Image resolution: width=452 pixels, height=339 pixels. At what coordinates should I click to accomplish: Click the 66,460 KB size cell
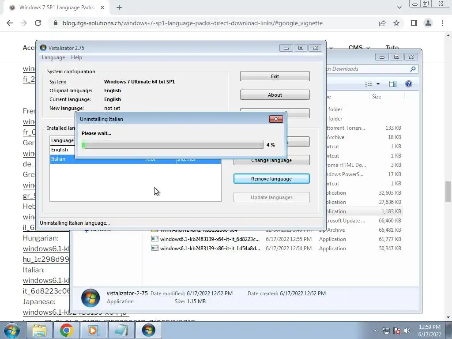[390, 221]
